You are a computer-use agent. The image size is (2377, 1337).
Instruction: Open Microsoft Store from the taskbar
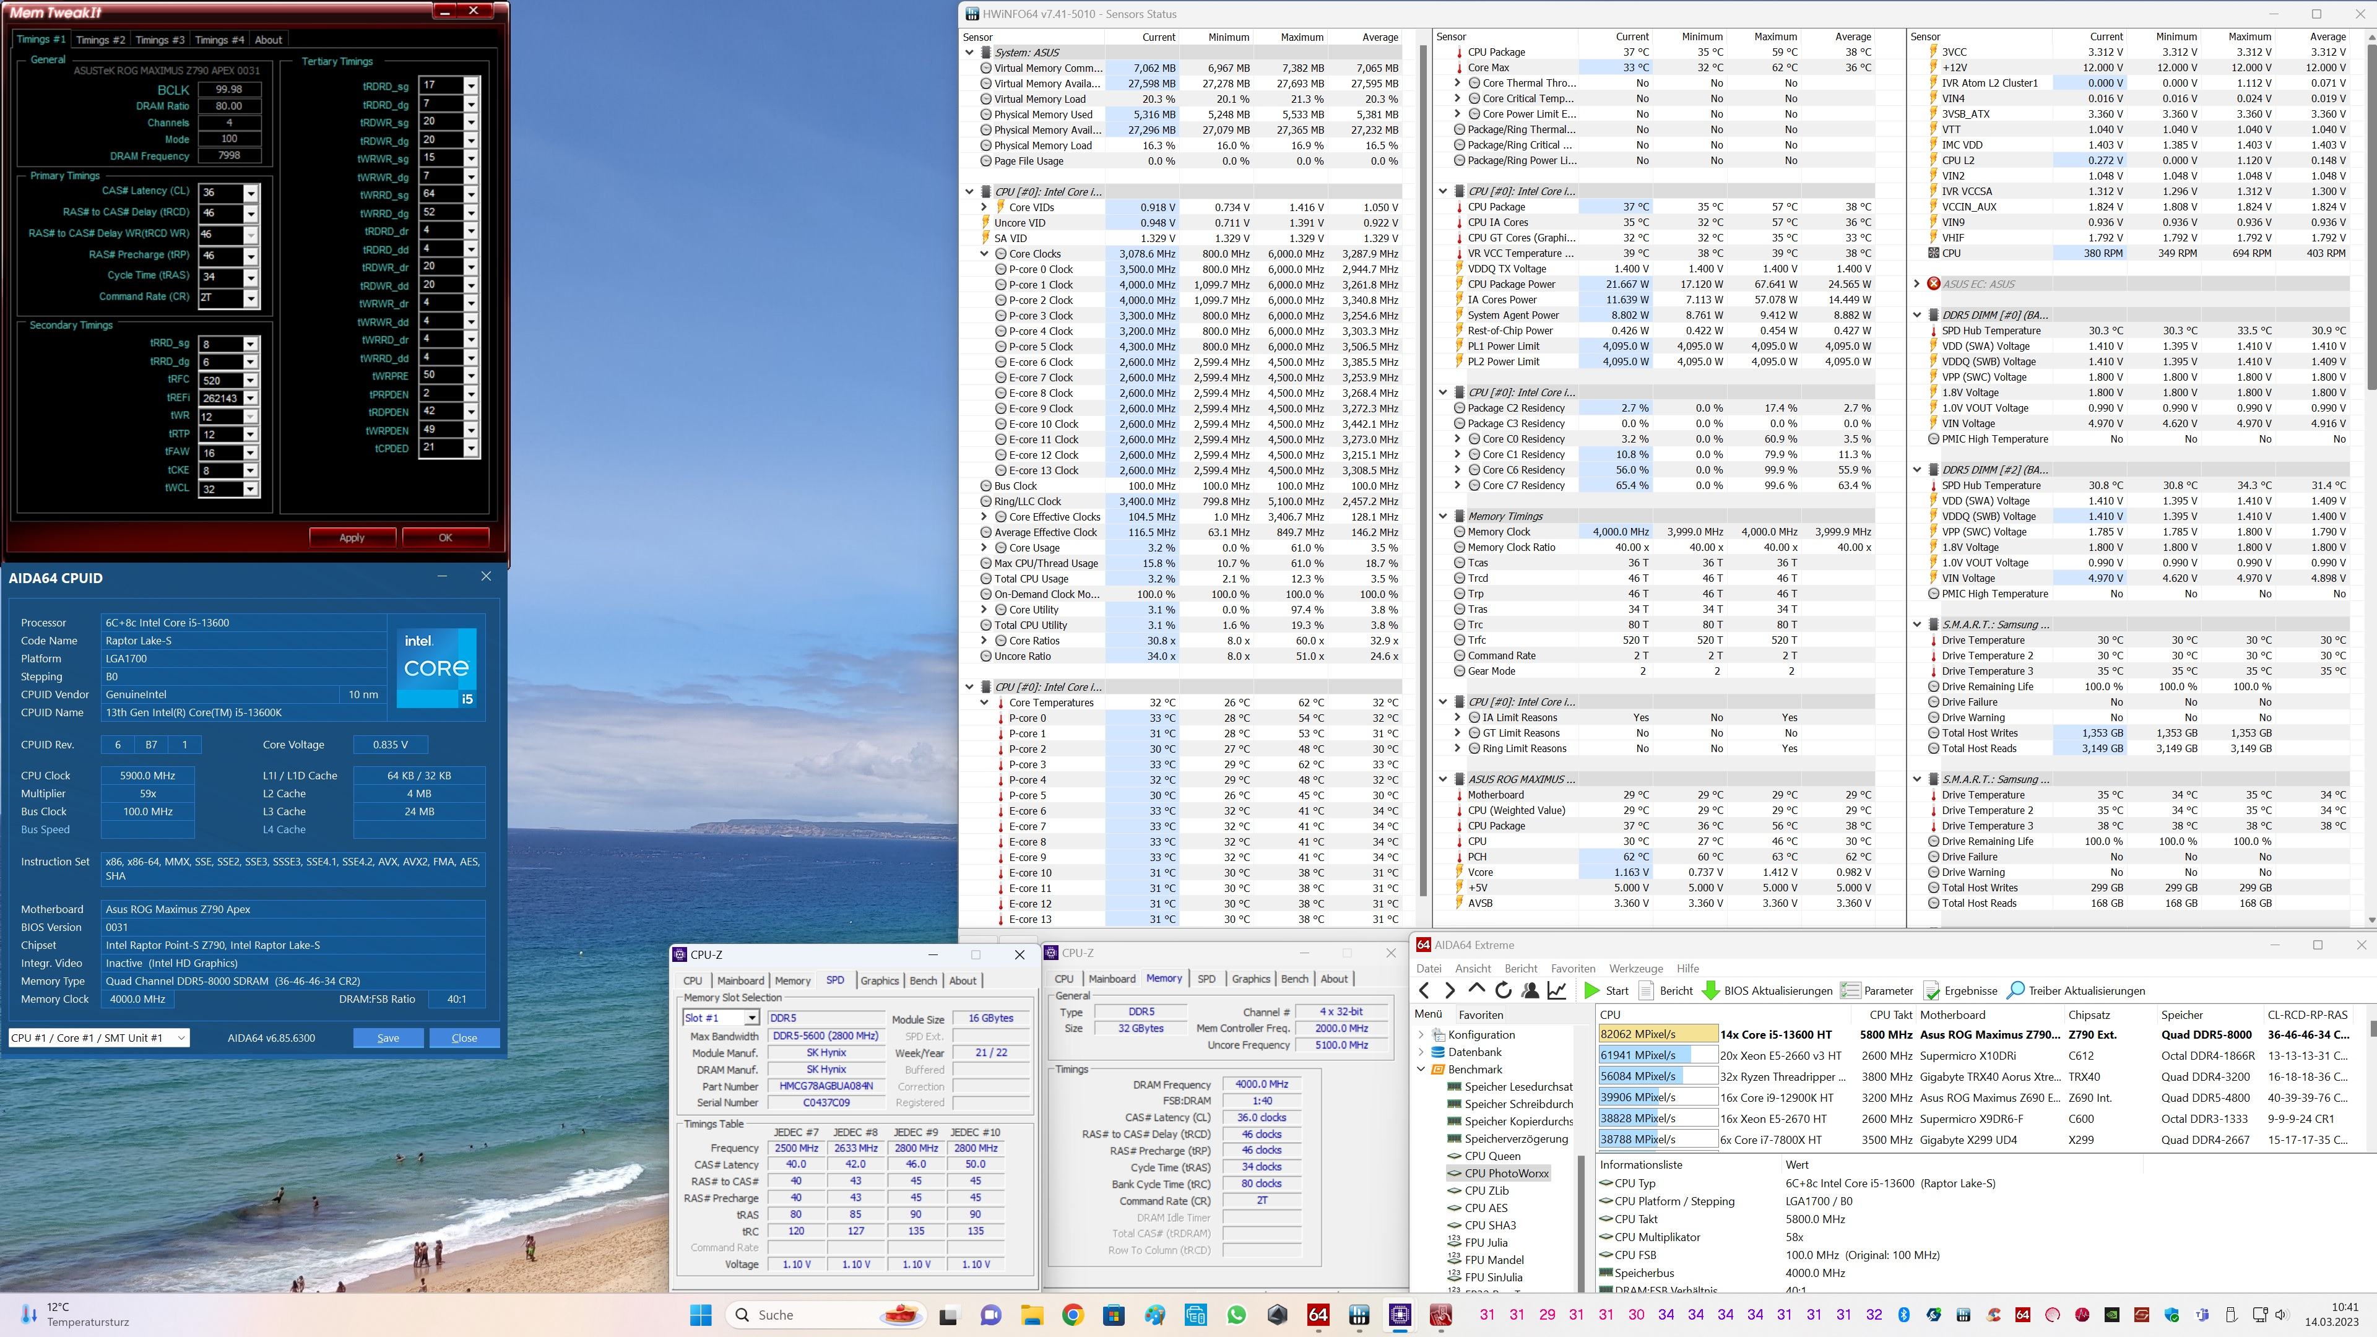[1114, 1315]
